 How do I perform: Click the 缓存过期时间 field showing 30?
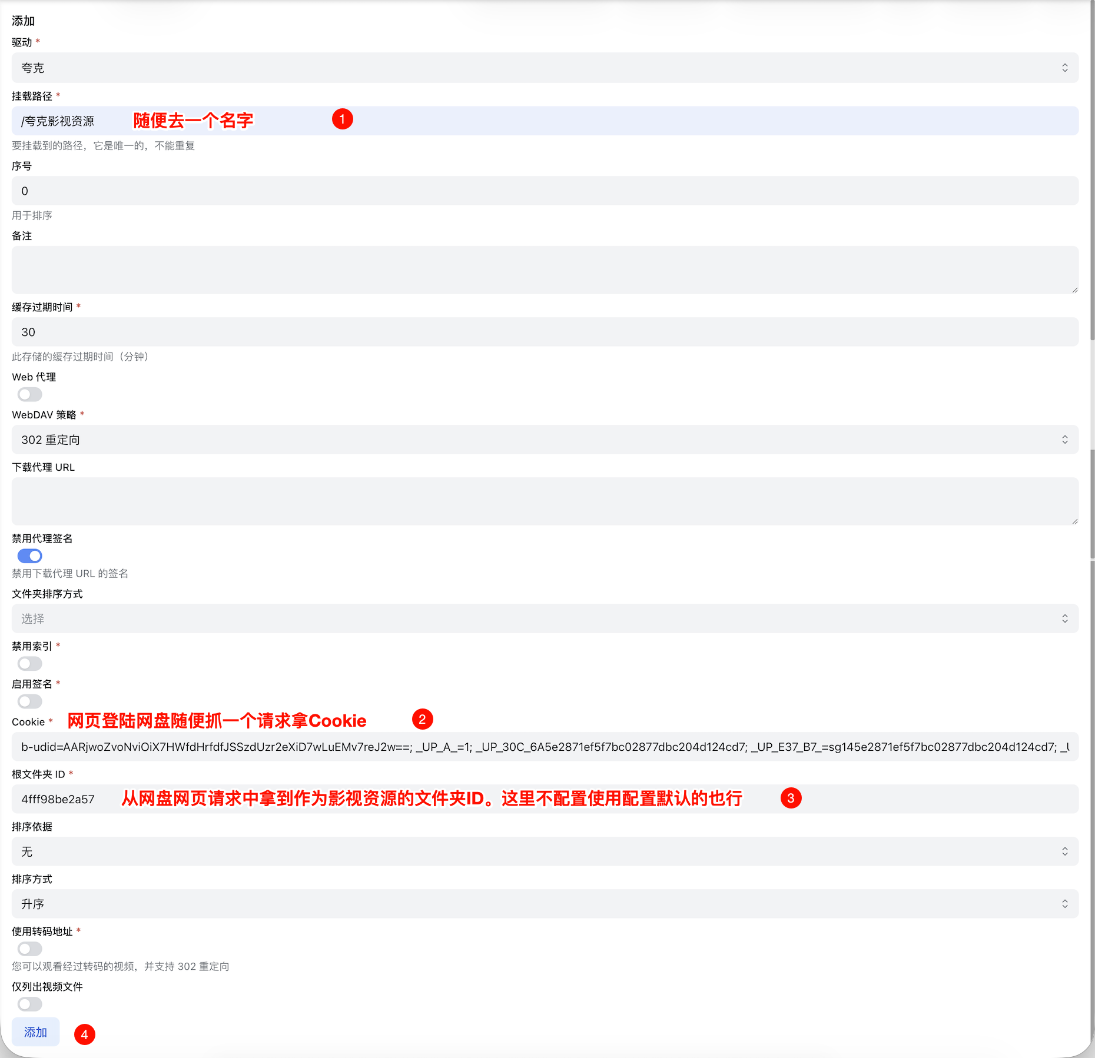pos(545,332)
